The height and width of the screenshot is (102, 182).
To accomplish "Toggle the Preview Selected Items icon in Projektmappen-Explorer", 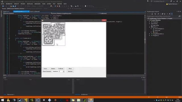I will (x=172, y=14).
